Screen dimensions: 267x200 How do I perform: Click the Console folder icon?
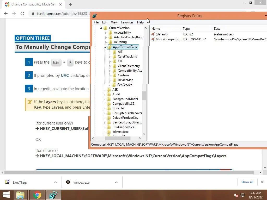(109, 108)
